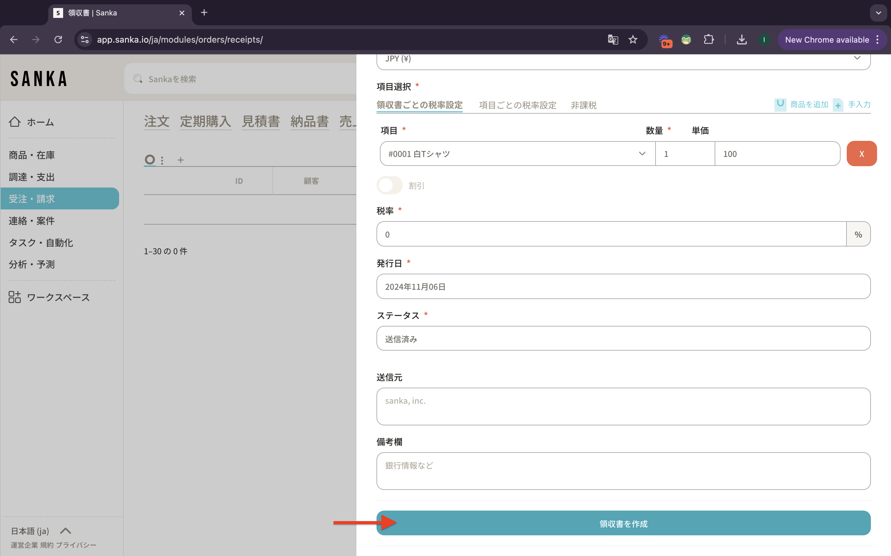Open the Status field showing Sent
This screenshot has height=556, width=891.
point(623,339)
